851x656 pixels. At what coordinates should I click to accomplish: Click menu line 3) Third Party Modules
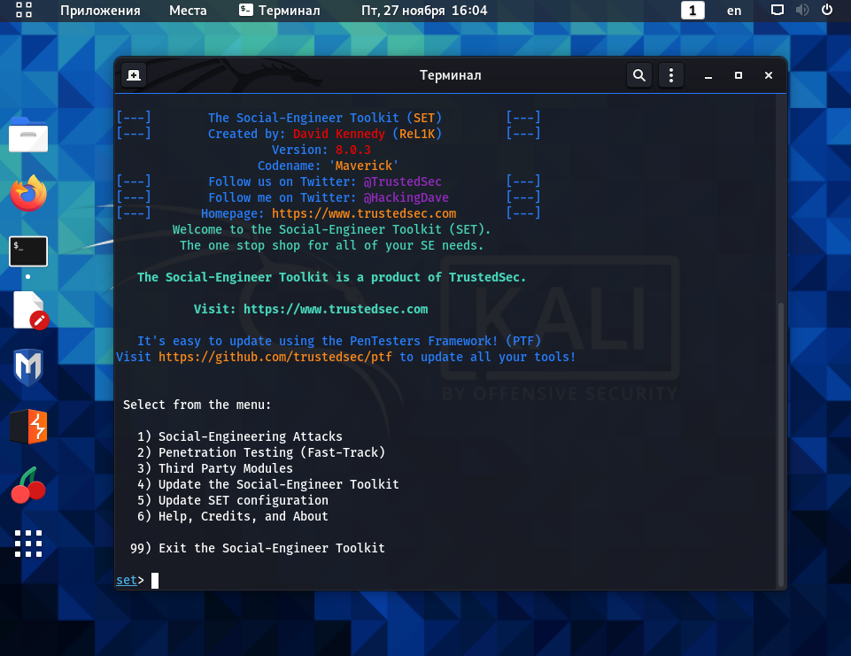[215, 468]
